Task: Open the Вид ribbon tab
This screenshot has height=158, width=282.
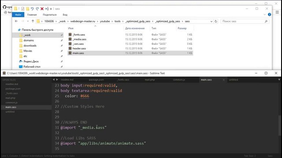Action: point(65,14)
